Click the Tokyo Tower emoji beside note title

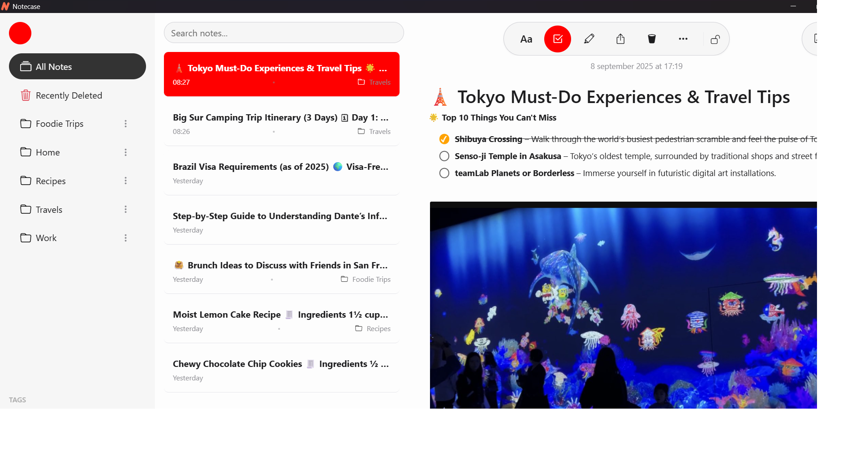(441, 97)
